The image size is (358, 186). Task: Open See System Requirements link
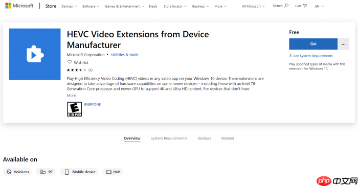coord(313,56)
